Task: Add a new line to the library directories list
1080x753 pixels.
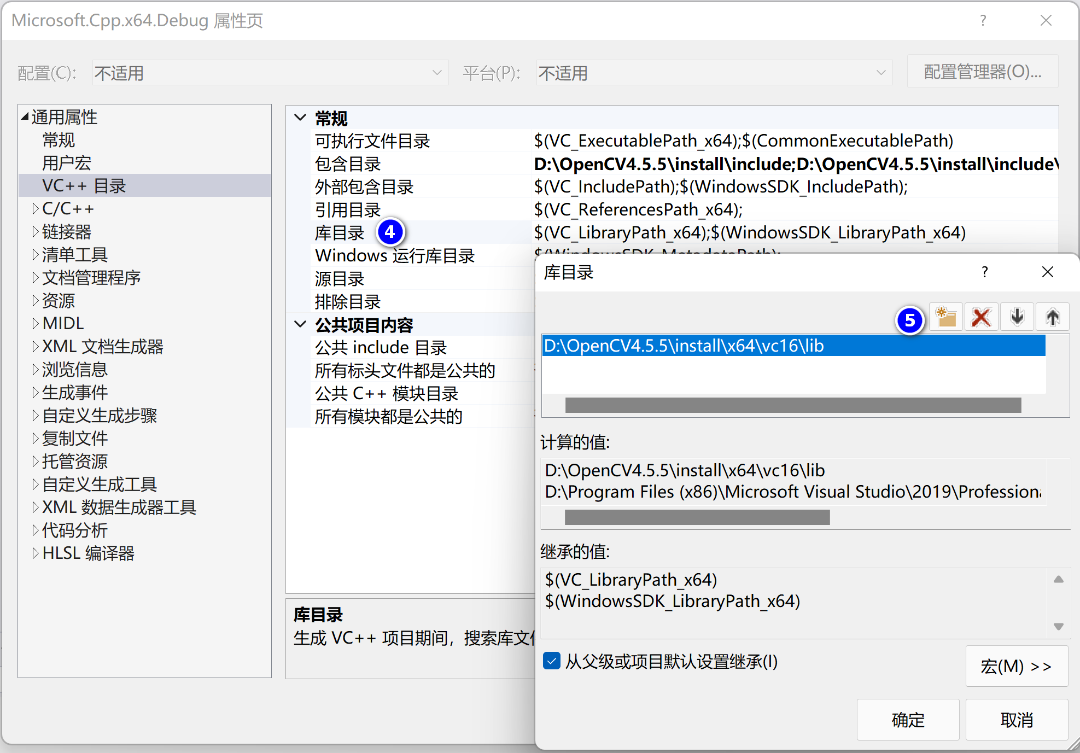Action: pos(945,316)
